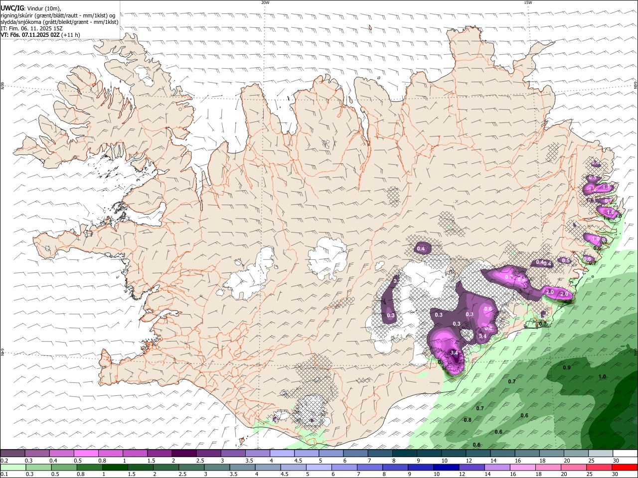This screenshot has height=478, width=638.
Task: Select the bright pink 0.5 swatch in top legend row
Action: [x=86, y=454]
